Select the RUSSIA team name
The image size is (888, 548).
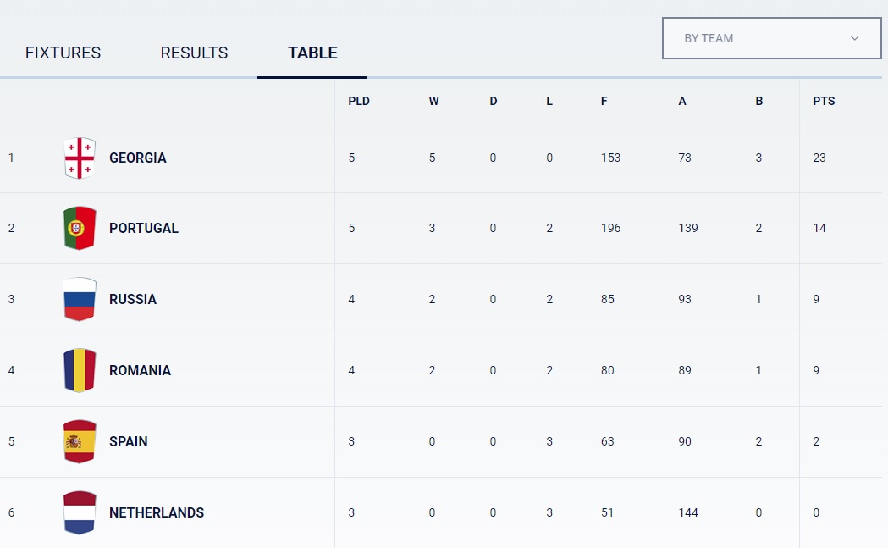(133, 299)
